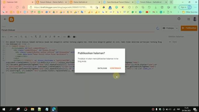Click the editor replace icon
Screen dimensions: 199x112
click(26, 37)
